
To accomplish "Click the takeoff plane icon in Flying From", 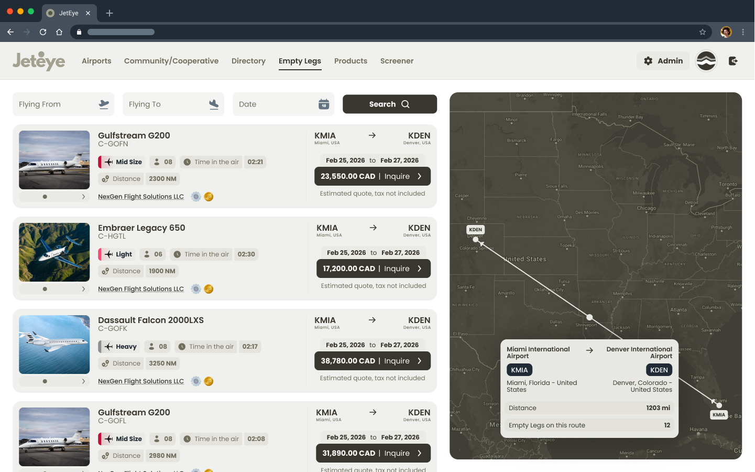I will point(104,104).
